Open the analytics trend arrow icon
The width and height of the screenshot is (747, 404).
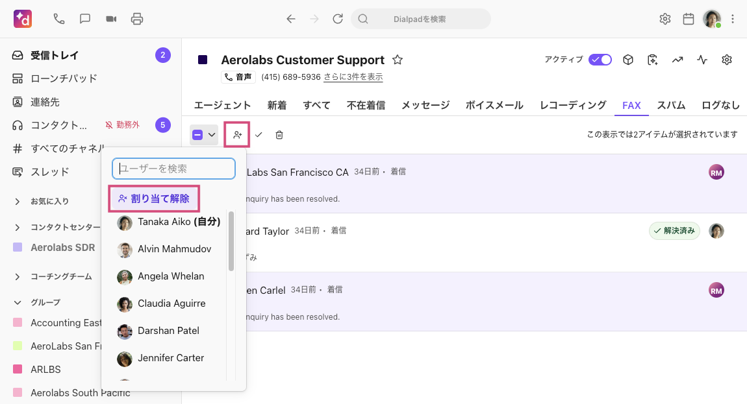pos(677,60)
